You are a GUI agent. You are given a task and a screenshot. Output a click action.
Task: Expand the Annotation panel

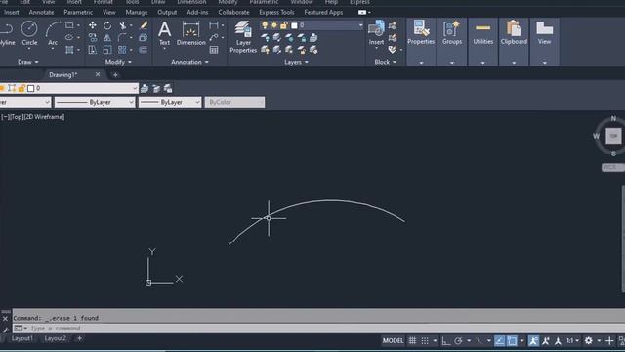(x=189, y=62)
